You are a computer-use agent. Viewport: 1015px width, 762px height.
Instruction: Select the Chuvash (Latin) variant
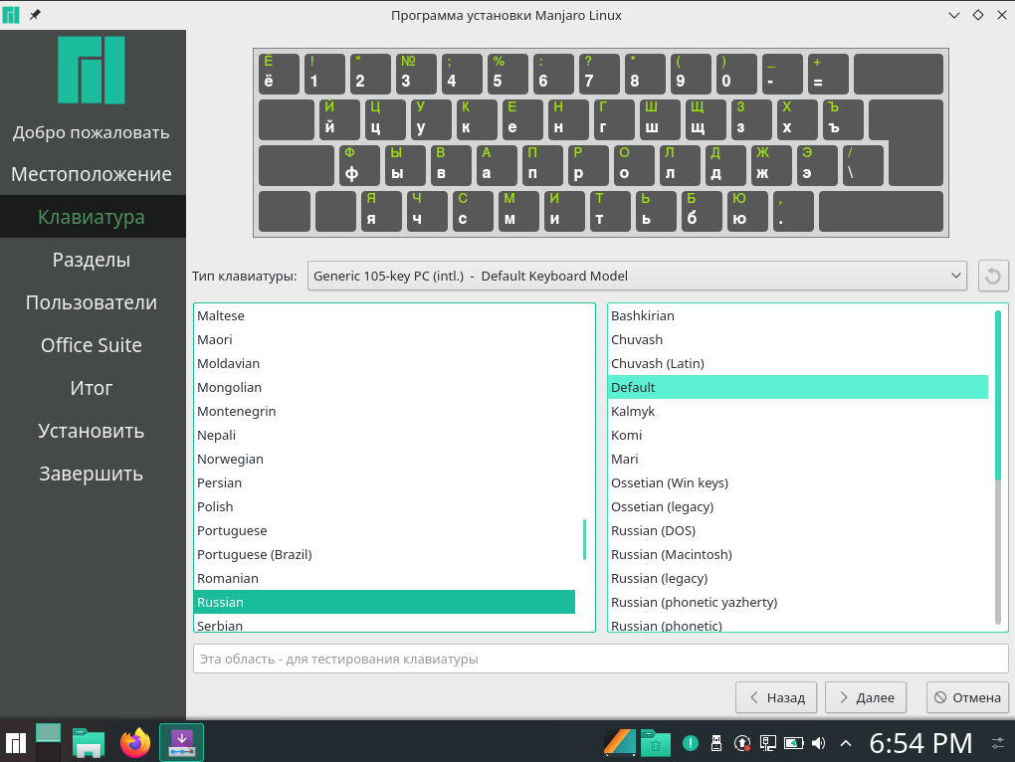797,363
